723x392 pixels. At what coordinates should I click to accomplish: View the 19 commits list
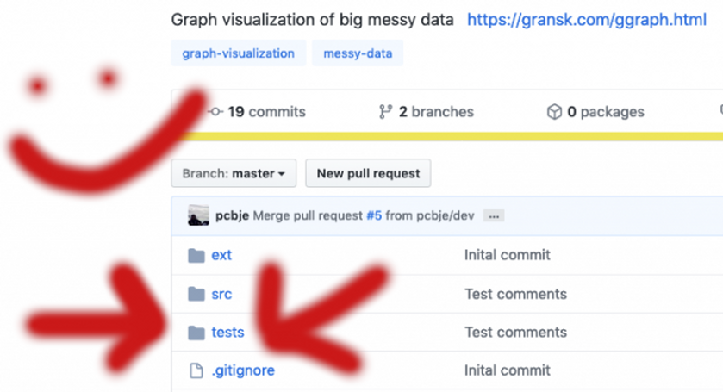point(266,112)
